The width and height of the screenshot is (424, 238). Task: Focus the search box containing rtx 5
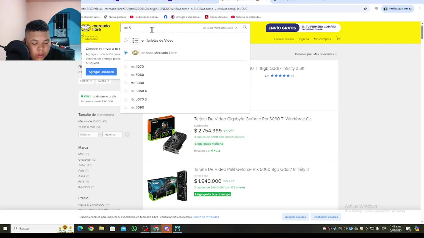[161, 28]
